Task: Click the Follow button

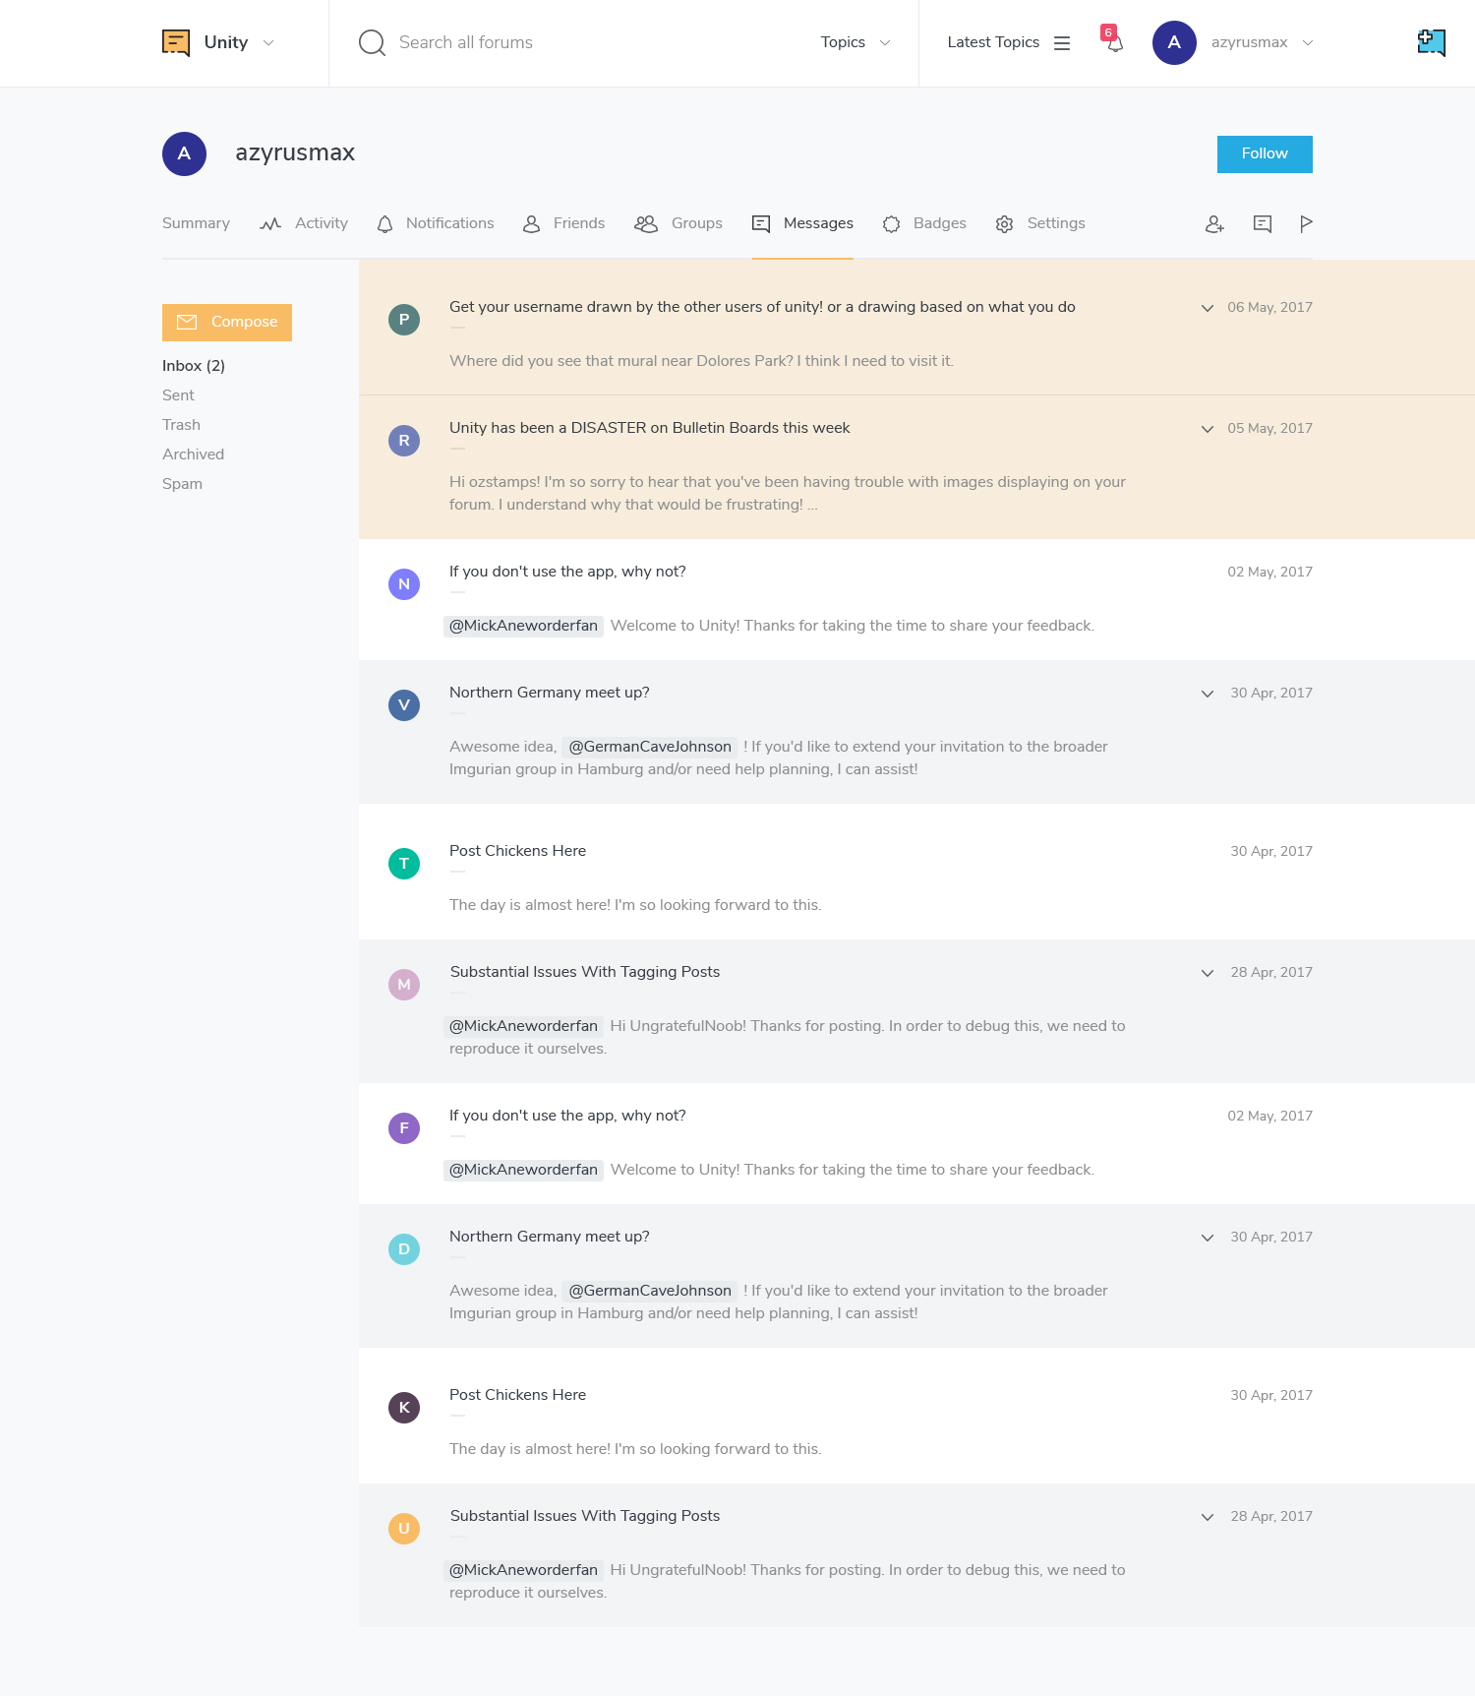Action: [x=1265, y=154]
